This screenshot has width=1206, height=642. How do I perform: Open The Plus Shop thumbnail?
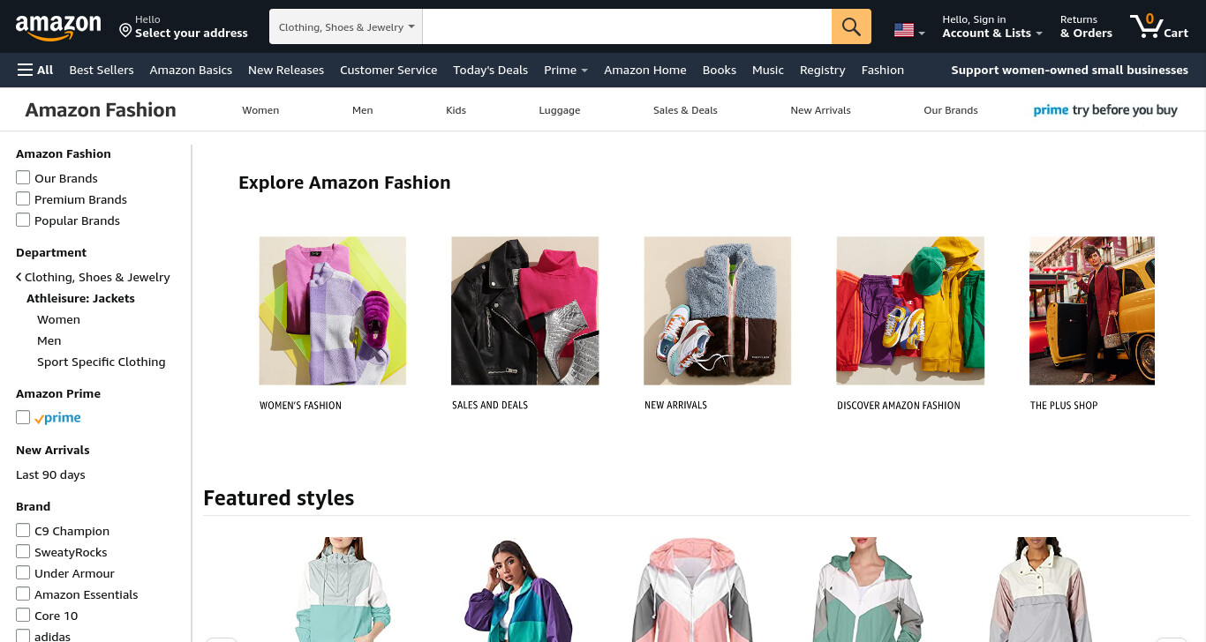point(1092,310)
